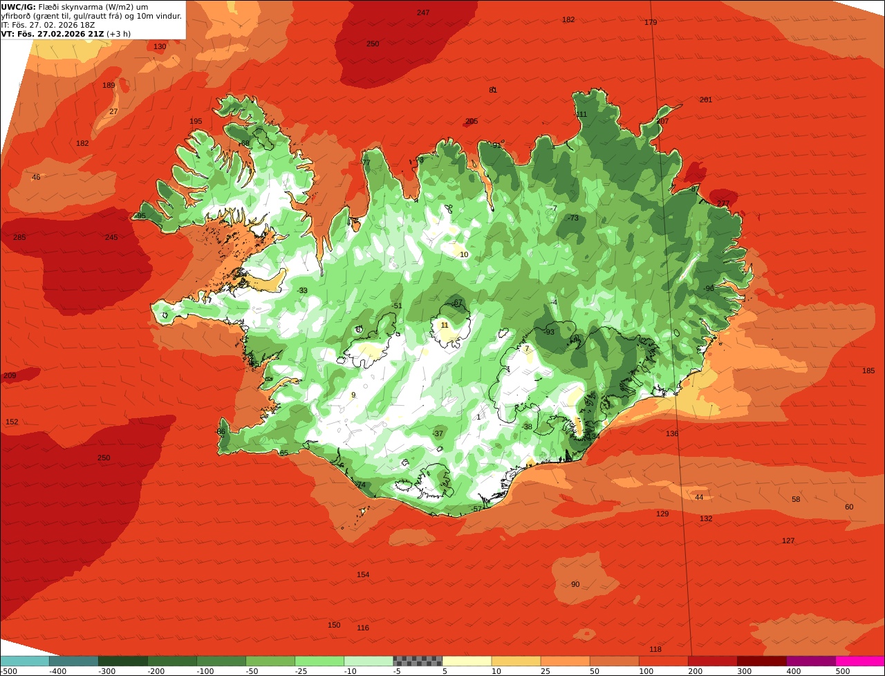
Task: Click the inland value 38 in the southeast
Action: 528,426
